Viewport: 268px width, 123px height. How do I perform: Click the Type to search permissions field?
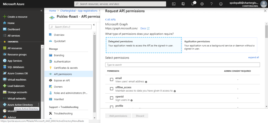[182, 65]
